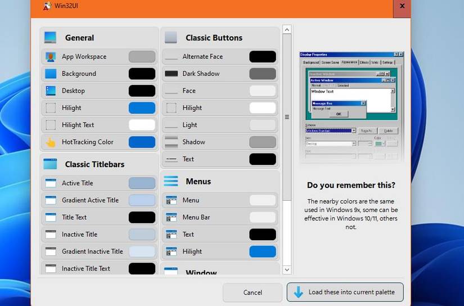Click the scrollbar down arrow
The image size is (464, 306).
pos(287,269)
